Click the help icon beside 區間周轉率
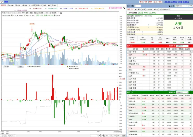The height and width of the screenshot is (137, 193). coord(143,34)
